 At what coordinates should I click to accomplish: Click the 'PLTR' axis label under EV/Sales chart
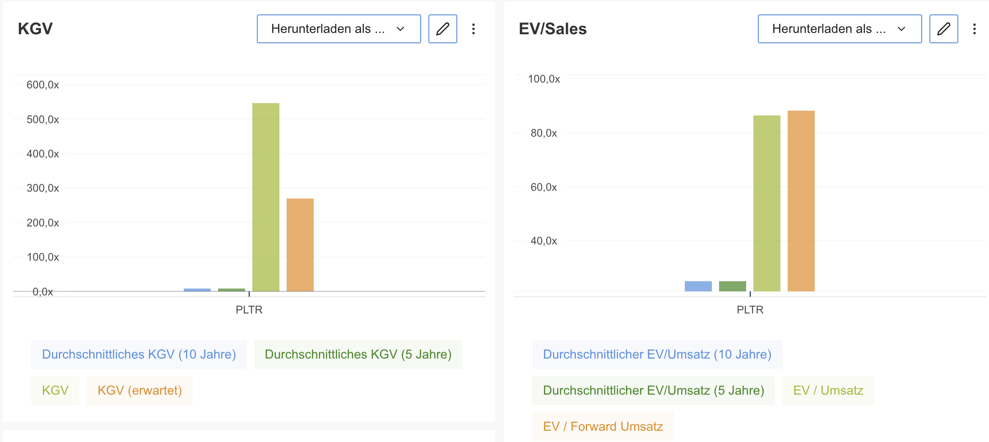[x=750, y=310]
